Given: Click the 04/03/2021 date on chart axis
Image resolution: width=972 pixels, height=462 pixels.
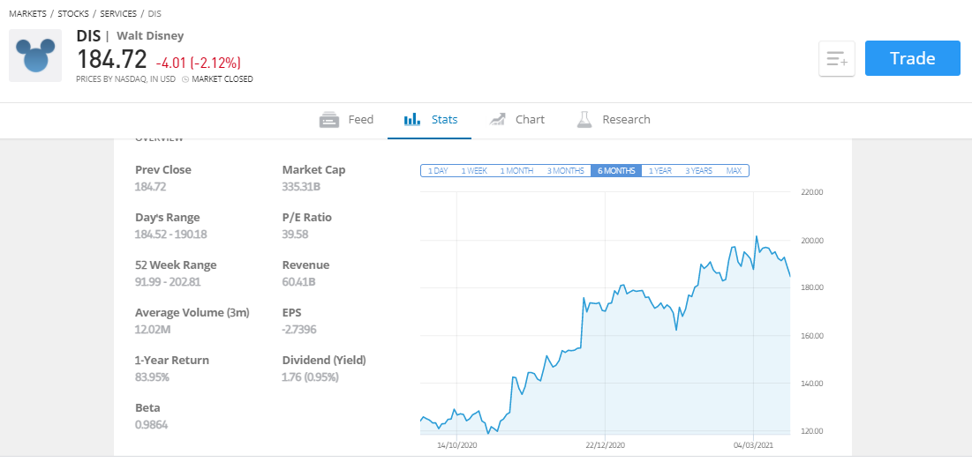Looking at the screenshot, I should pos(754,445).
